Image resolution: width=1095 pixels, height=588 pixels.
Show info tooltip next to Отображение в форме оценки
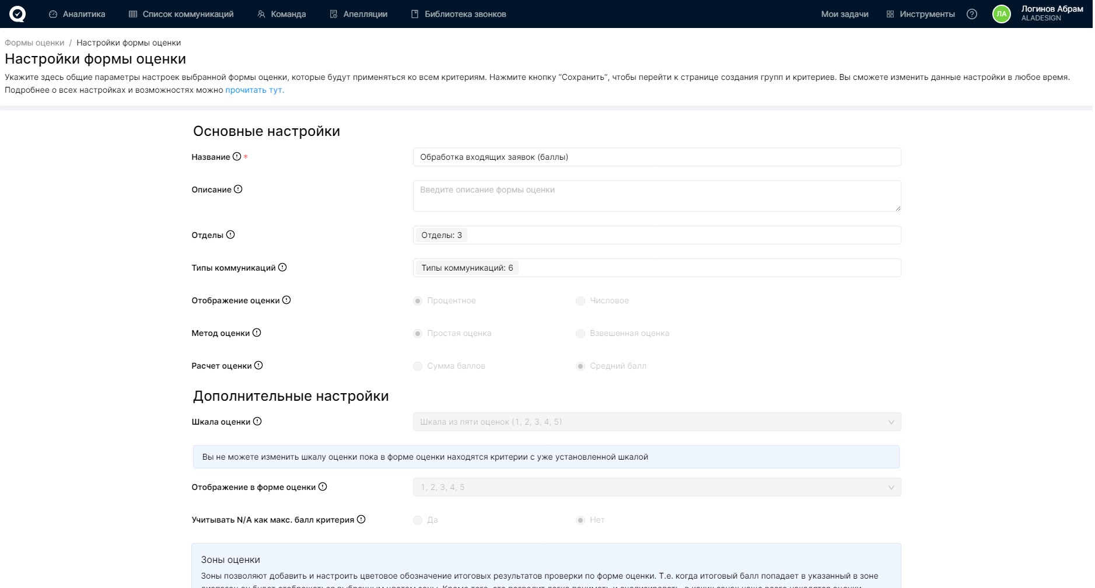pyautogui.click(x=323, y=487)
